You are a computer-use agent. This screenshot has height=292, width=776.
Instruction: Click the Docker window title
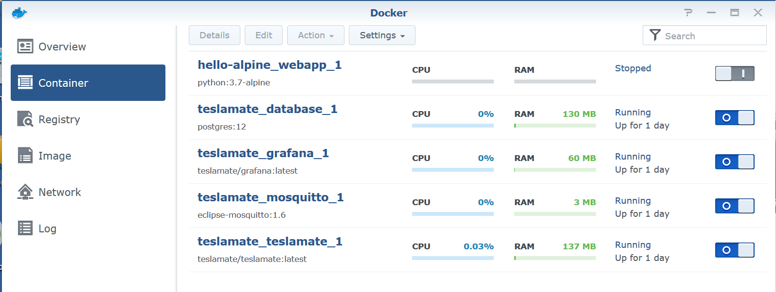[x=389, y=13]
